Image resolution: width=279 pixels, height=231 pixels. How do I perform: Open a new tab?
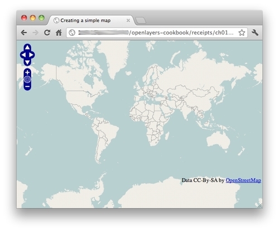pyautogui.click(x=141, y=21)
